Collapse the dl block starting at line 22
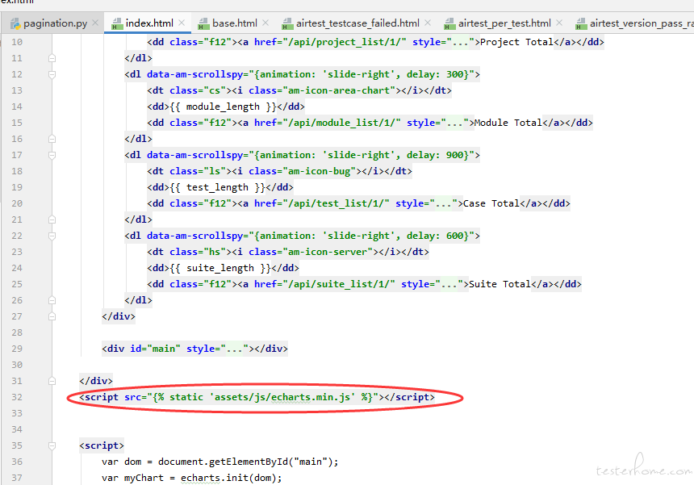 [x=52, y=236]
